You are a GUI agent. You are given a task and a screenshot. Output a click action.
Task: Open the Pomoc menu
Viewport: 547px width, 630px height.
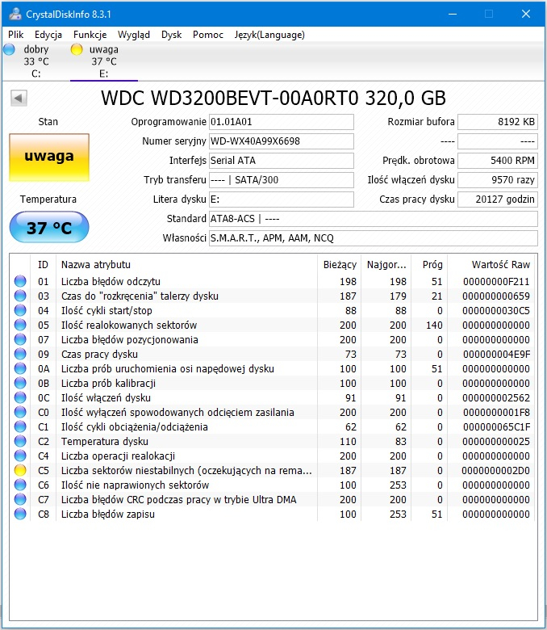(208, 35)
